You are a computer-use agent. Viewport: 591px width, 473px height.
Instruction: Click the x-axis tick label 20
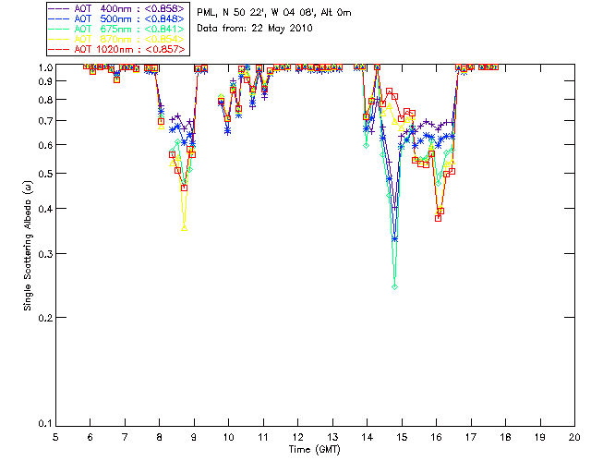(574, 437)
